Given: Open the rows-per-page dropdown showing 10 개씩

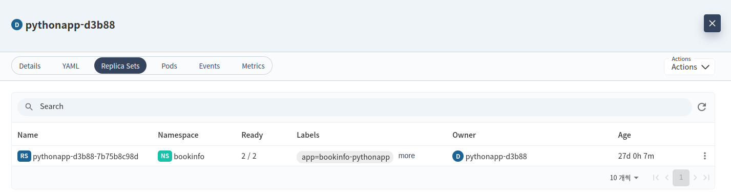Looking at the screenshot, I should [x=624, y=178].
